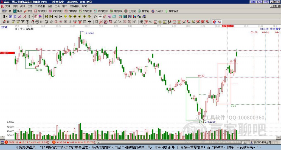
Task: Select the Gann fan lines tool
Action: coord(101,22)
